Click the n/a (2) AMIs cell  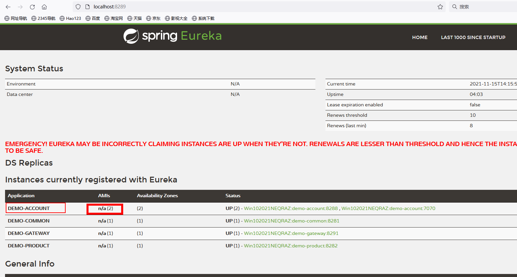[105, 208]
